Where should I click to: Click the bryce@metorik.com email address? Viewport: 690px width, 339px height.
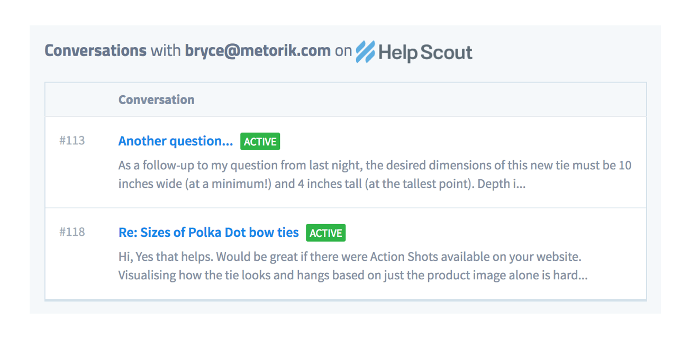pos(258,51)
